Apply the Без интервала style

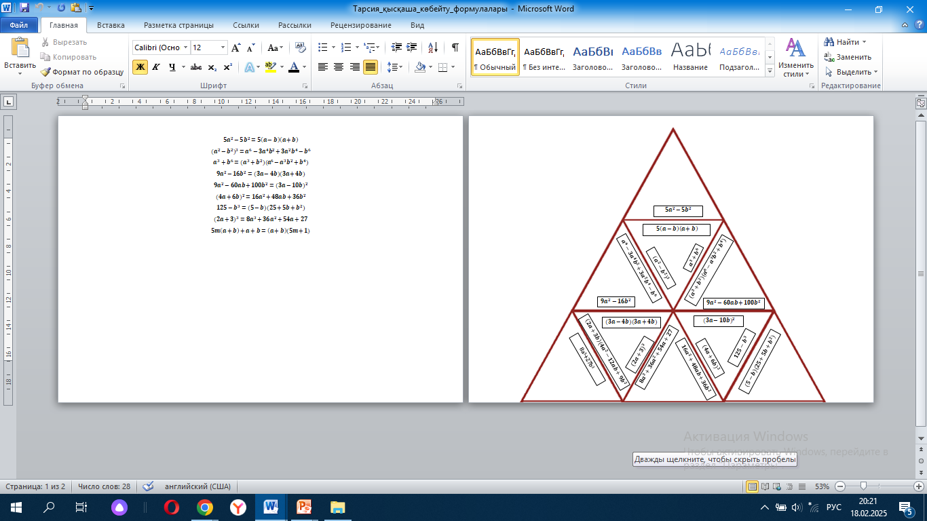point(544,57)
